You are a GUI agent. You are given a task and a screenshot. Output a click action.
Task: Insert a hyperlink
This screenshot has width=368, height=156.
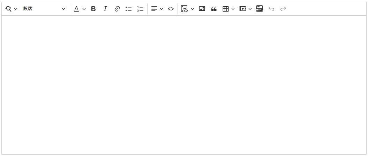click(x=117, y=9)
